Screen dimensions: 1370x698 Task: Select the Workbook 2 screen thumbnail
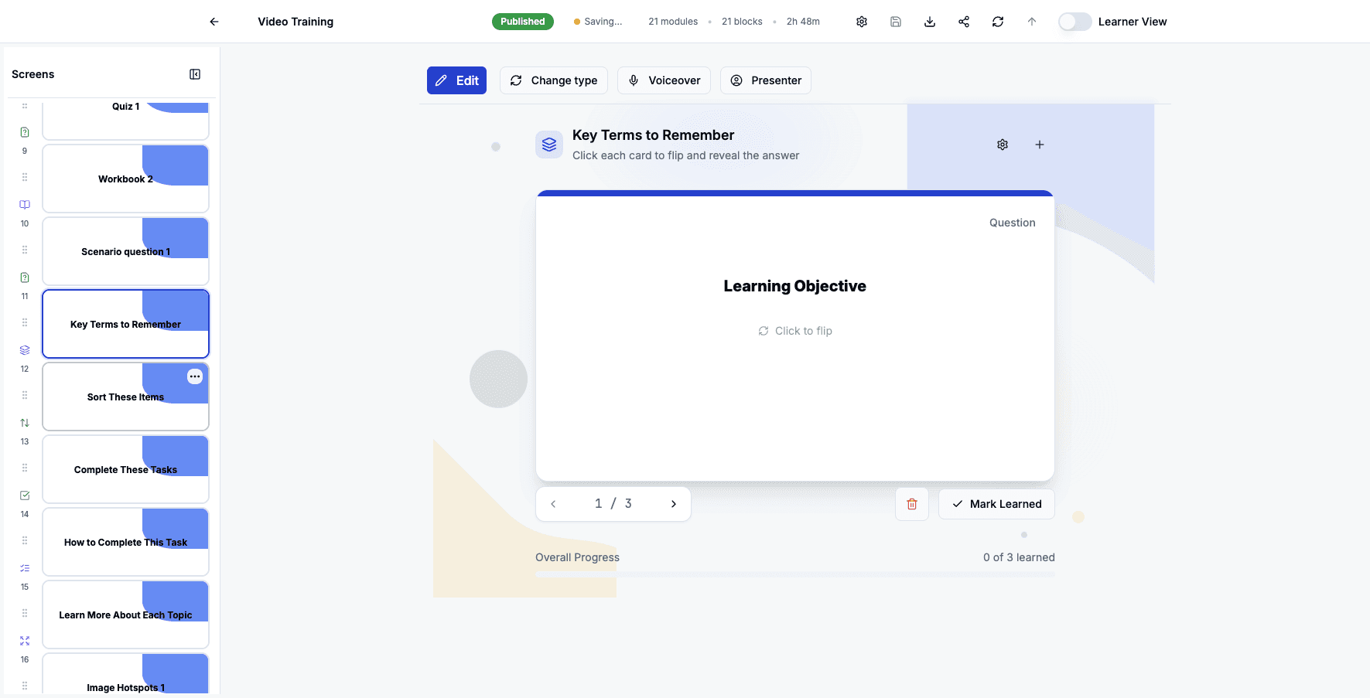click(x=125, y=179)
